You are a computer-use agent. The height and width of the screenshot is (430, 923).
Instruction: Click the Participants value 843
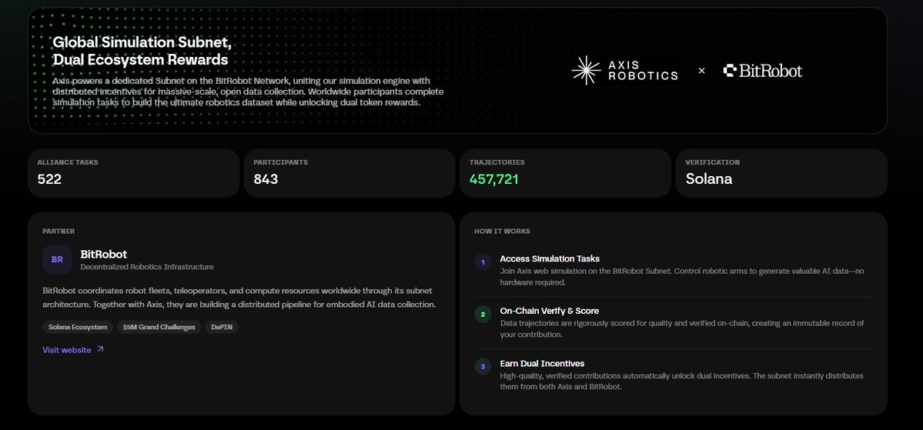pyautogui.click(x=266, y=179)
